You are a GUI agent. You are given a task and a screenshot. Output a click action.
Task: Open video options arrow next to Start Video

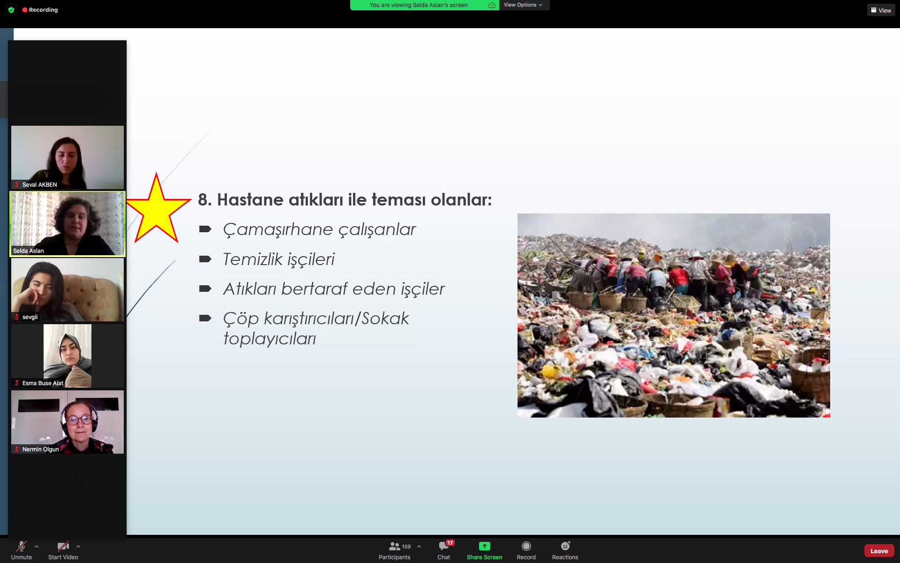tap(78, 547)
